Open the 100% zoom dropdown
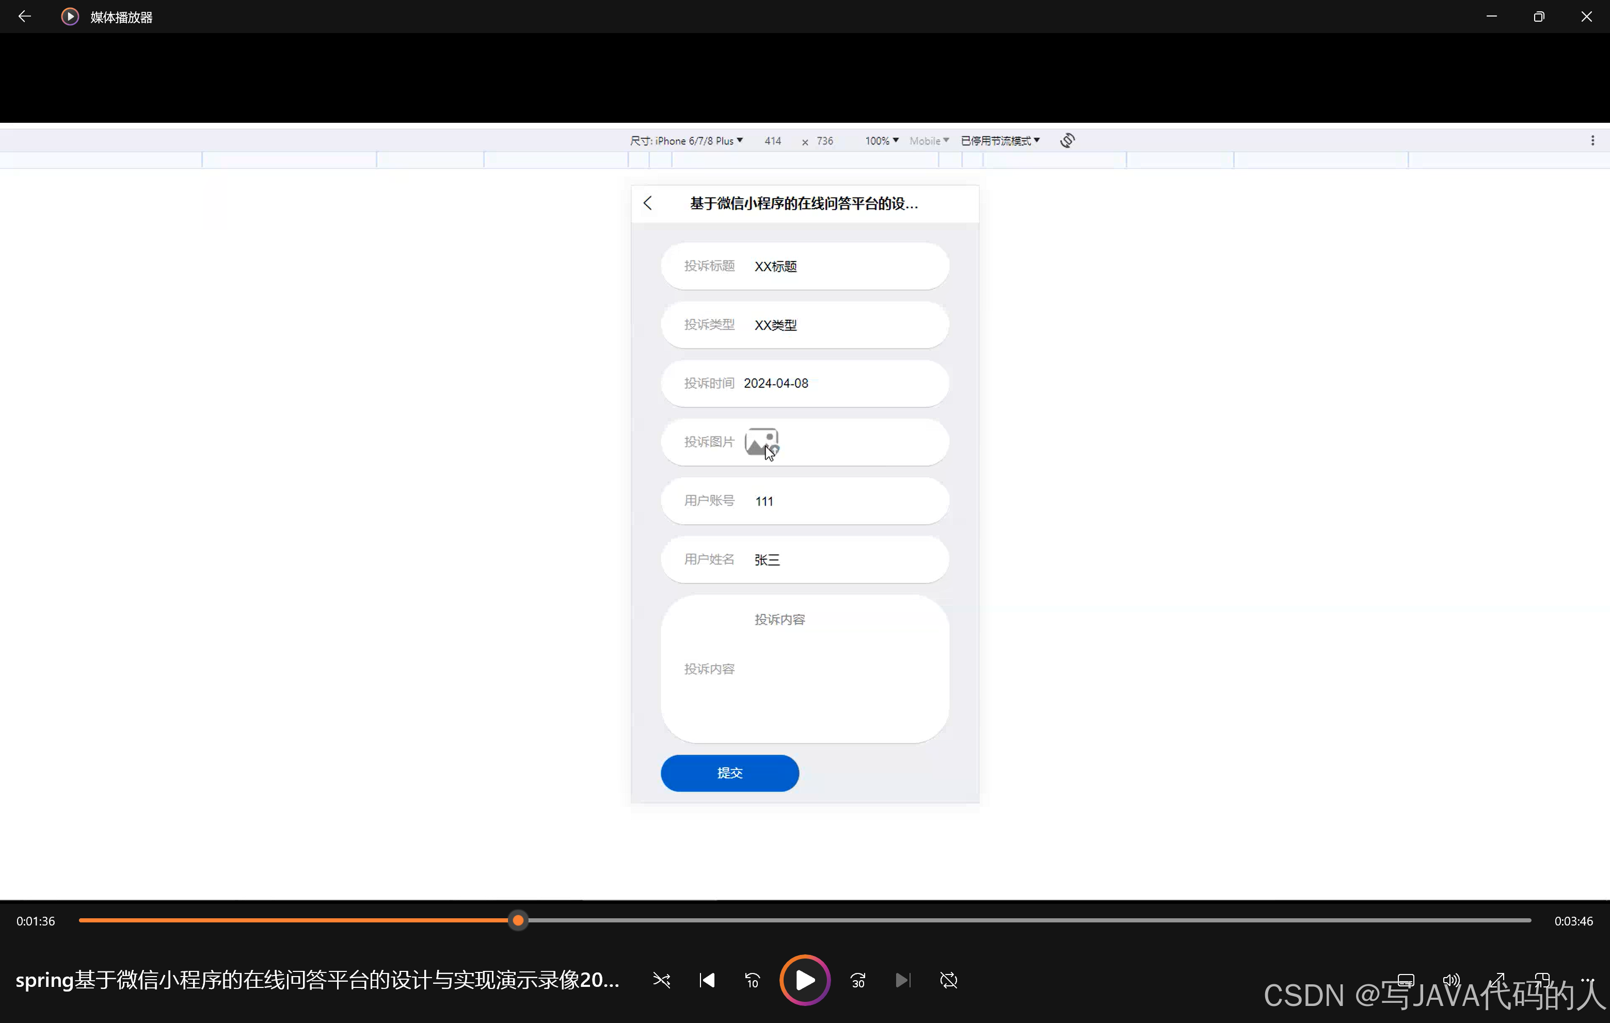Viewport: 1610px width, 1023px height. pos(881,140)
